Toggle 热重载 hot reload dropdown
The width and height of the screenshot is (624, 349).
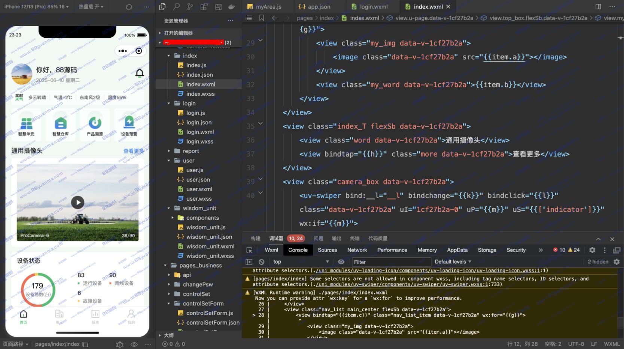pyautogui.click(x=91, y=7)
